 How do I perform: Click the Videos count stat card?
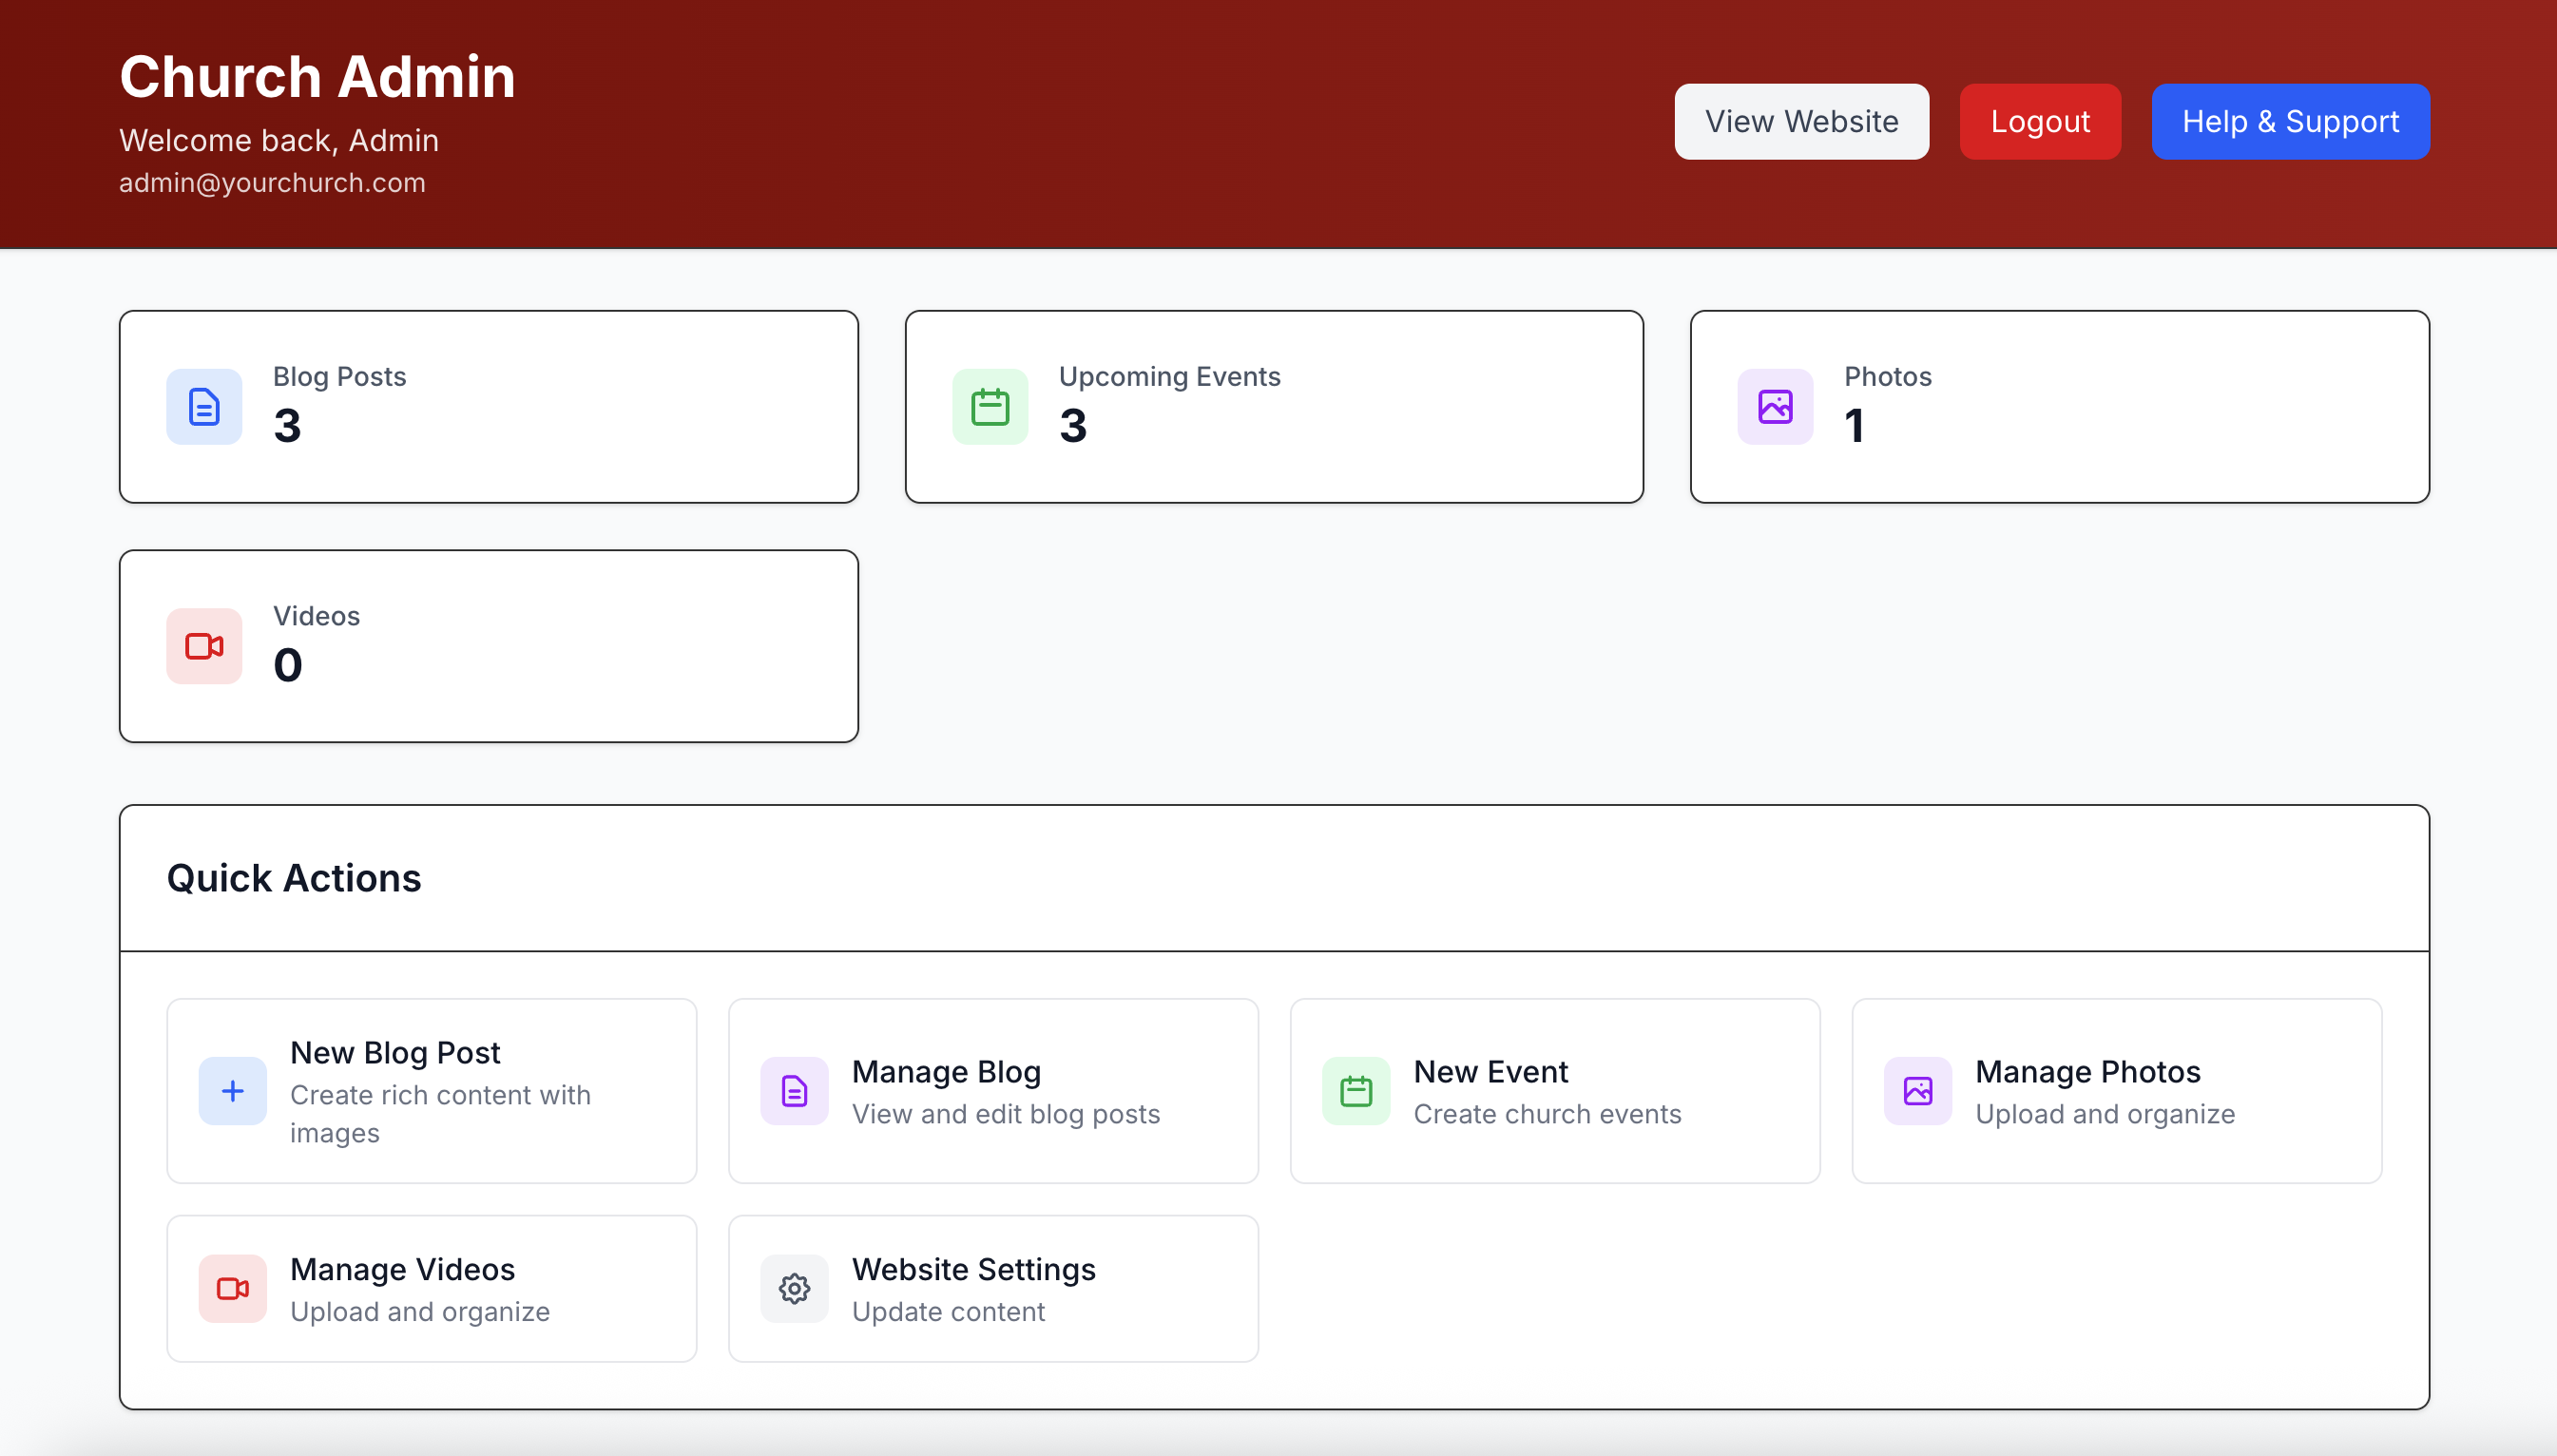pyautogui.click(x=489, y=646)
